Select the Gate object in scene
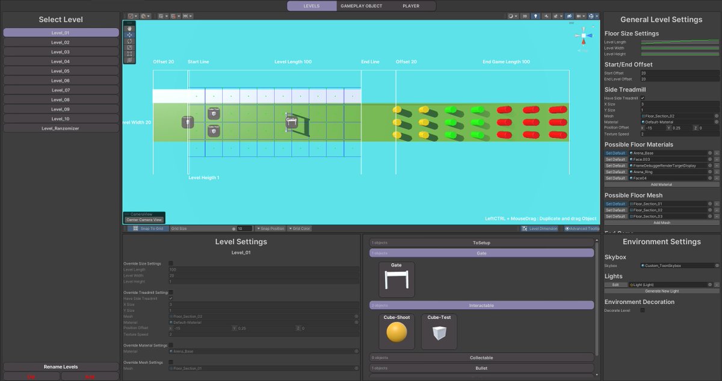Screen dimensions: 722x381 (292, 122)
